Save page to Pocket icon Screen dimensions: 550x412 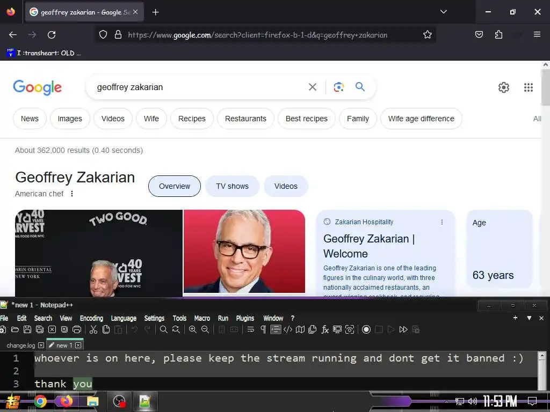coord(479,34)
